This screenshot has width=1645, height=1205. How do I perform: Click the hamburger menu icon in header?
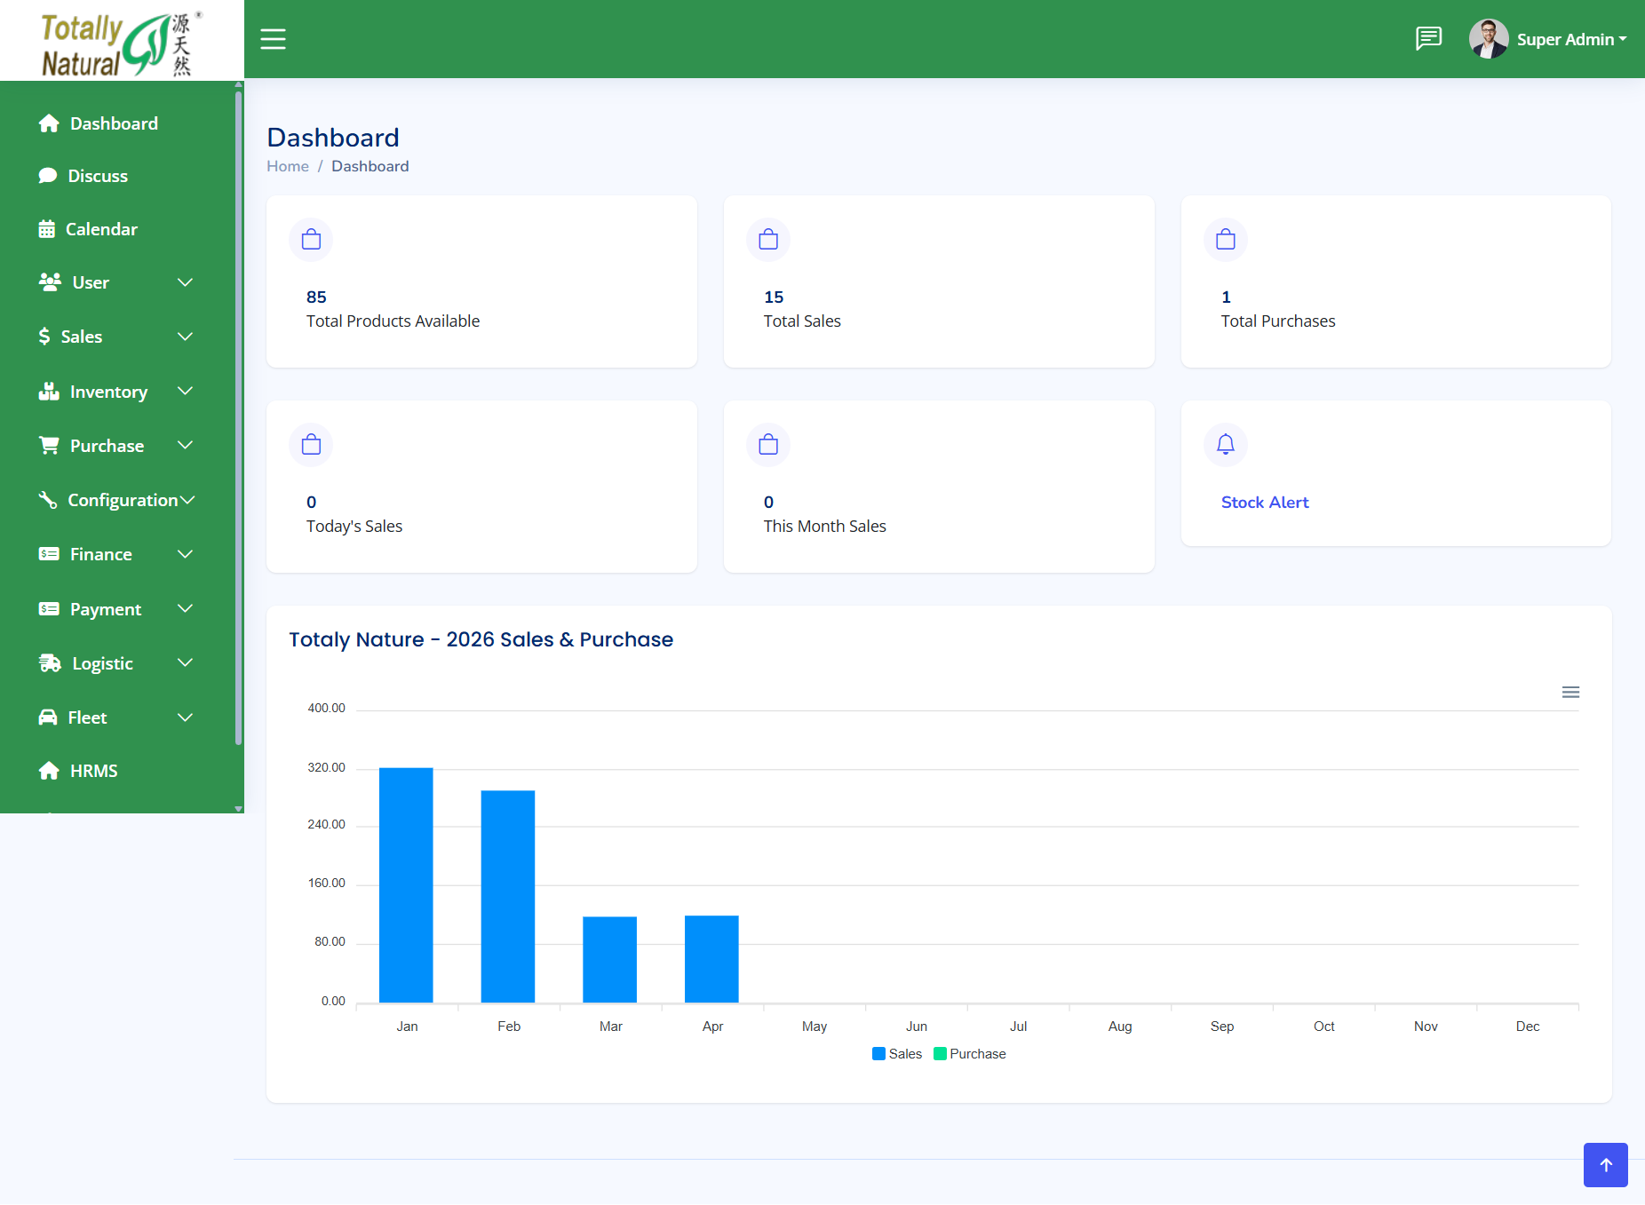pyautogui.click(x=273, y=39)
